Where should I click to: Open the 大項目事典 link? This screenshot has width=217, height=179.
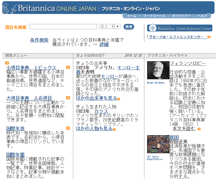click(18, 98)
